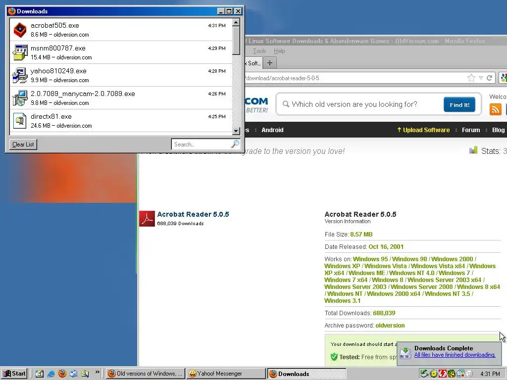Switch to Yahoo! Messenger taskbar button

[226, 374]
